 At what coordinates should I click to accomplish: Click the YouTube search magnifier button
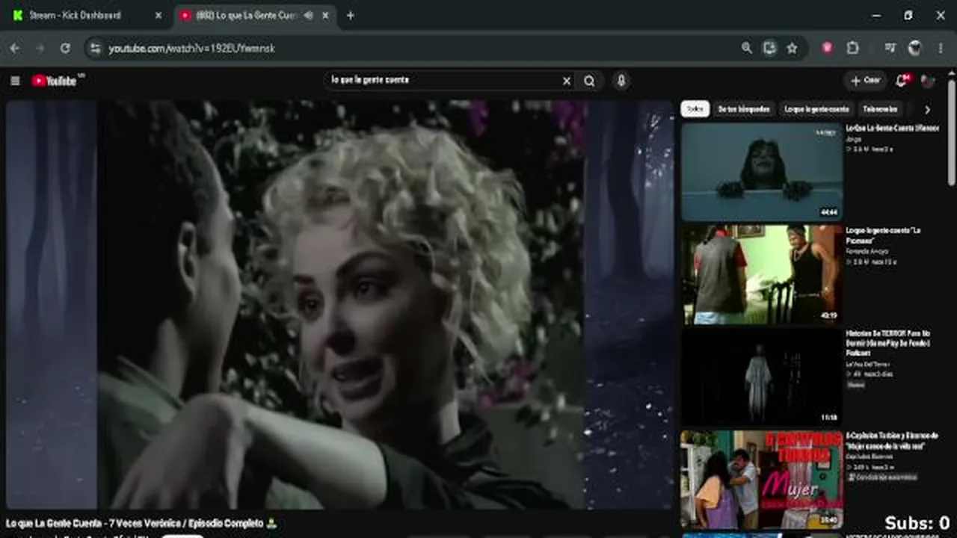pyautogui.click(x=589, y=81)
